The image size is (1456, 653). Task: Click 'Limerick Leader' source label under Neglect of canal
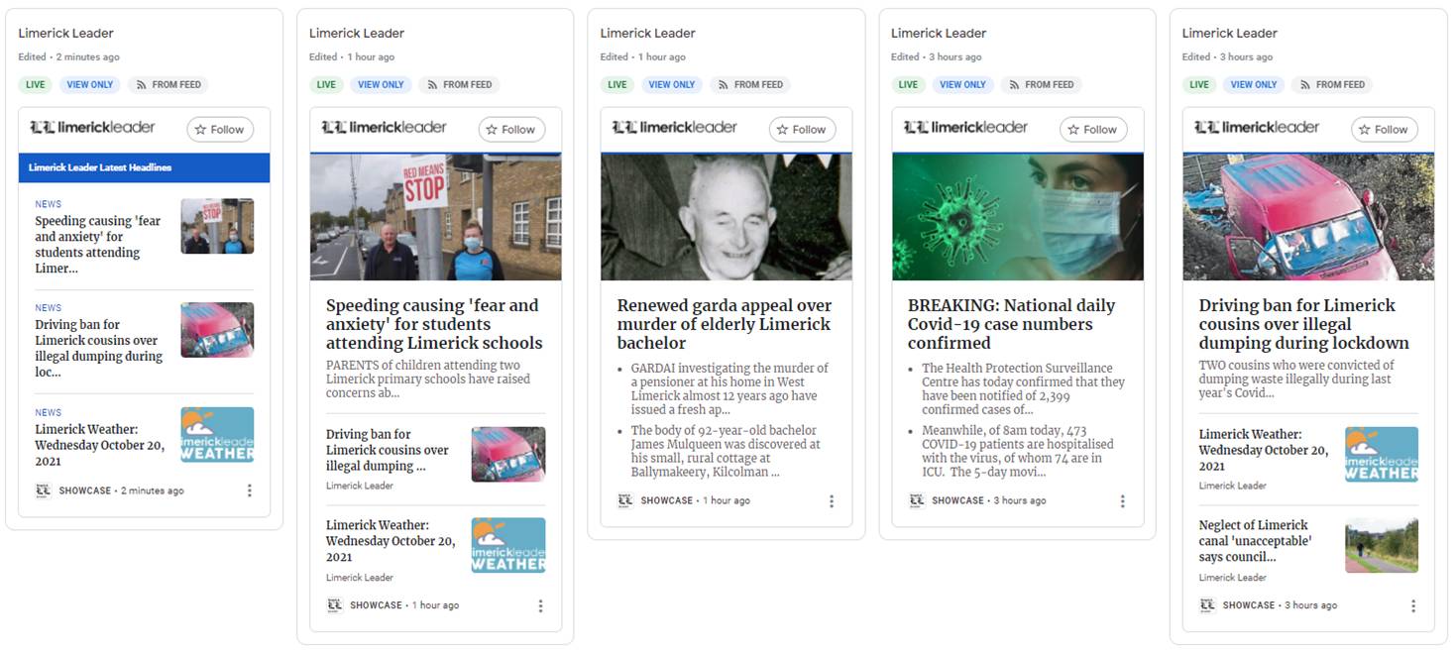1232,578
